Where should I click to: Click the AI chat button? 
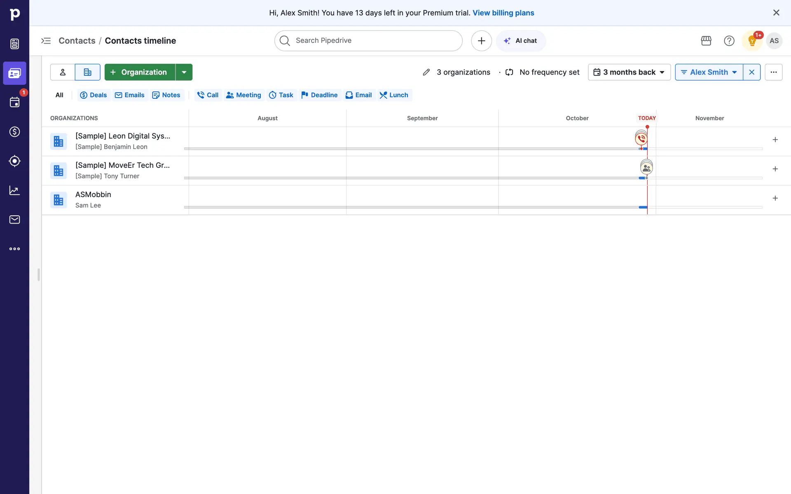pyautogui.click(x=521, y=41)
